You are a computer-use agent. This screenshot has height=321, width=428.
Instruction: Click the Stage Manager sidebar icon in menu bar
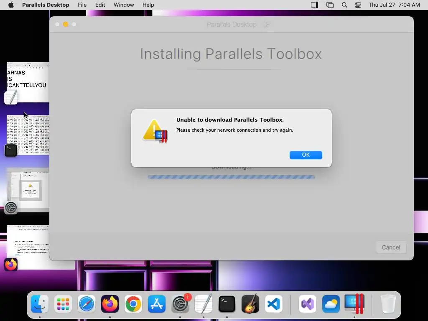point(314,5)
